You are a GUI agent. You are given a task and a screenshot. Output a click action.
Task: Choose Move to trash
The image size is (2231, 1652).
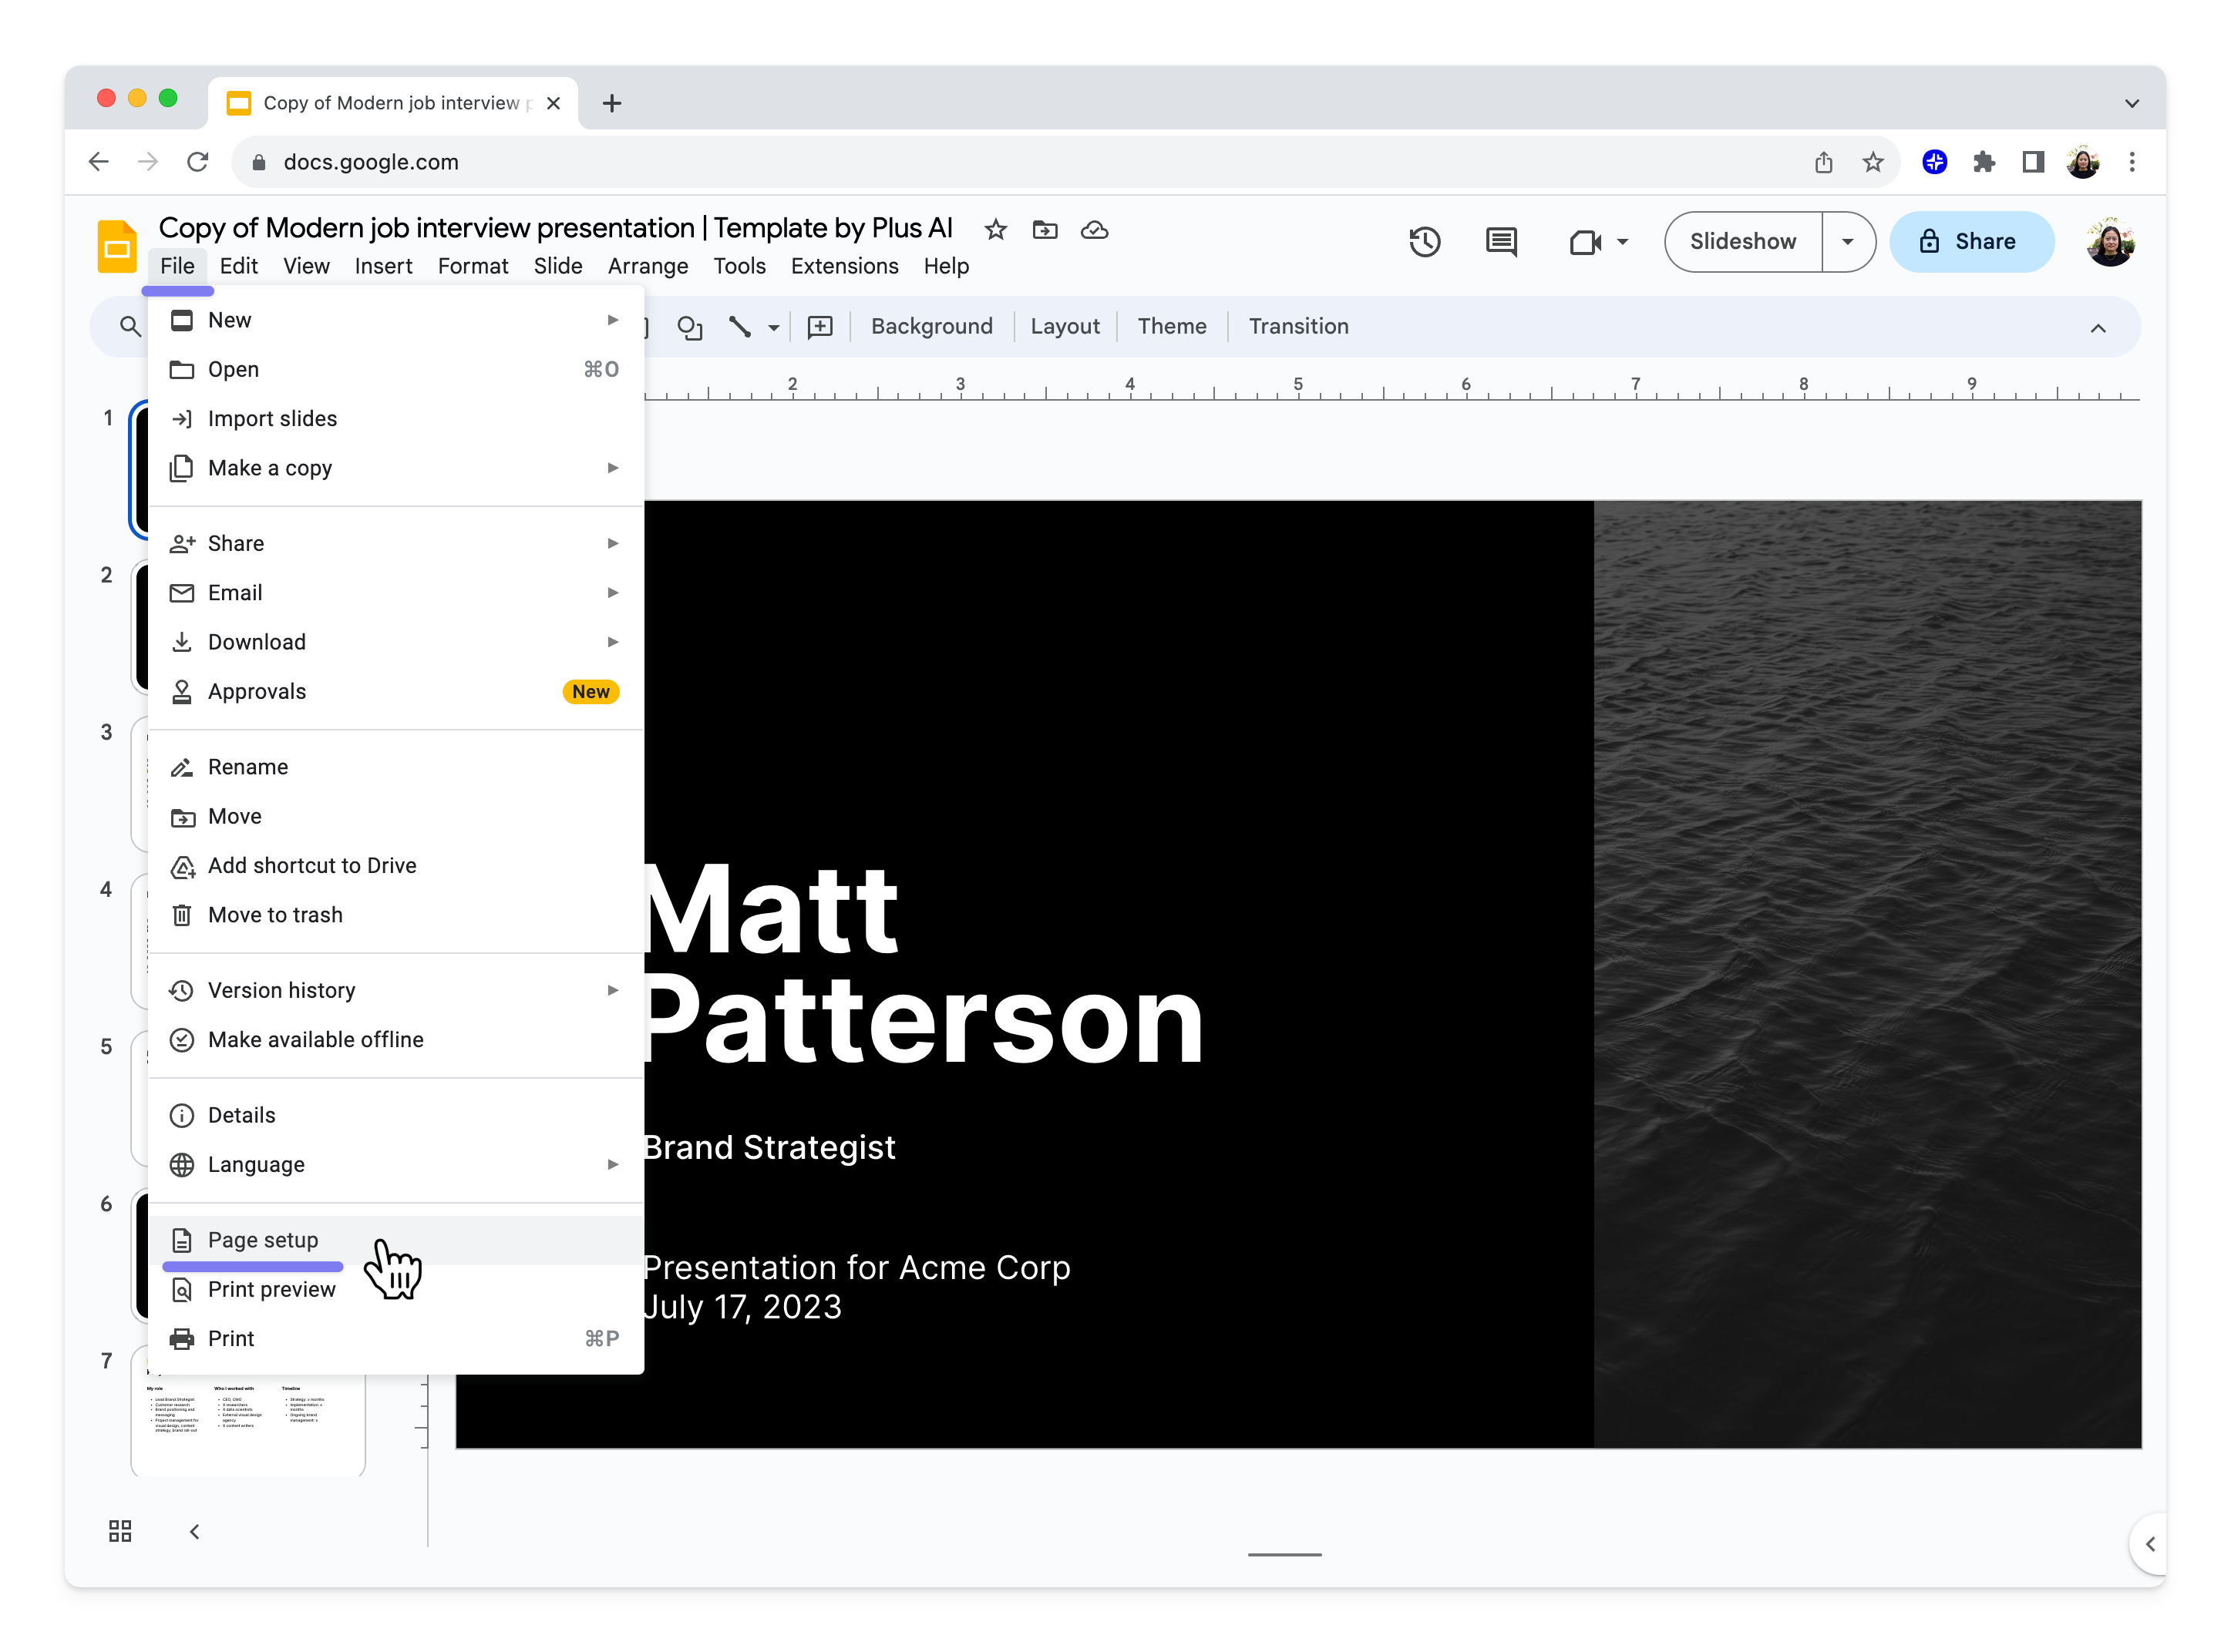point(395,915)
